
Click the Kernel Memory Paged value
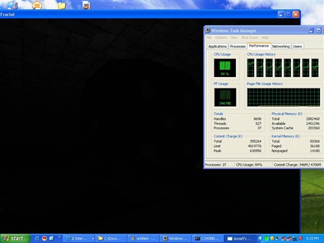coord(314,146)
